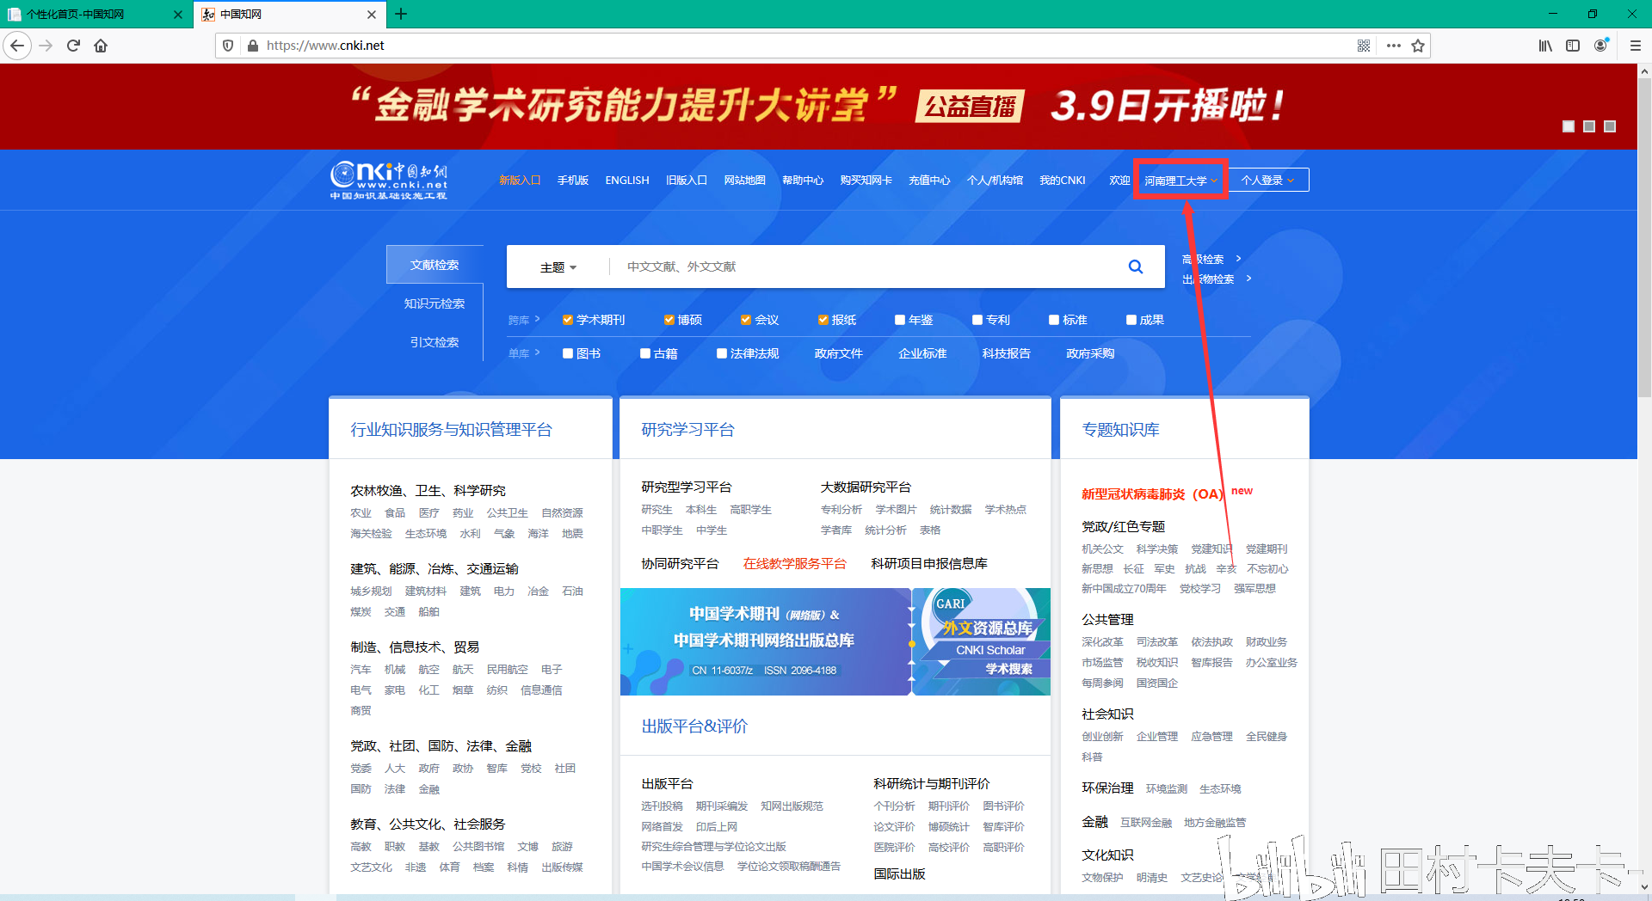Open the page actions three-dots icon
Viewport: 1652px width, 901px height.
(x=1394, y=46)
